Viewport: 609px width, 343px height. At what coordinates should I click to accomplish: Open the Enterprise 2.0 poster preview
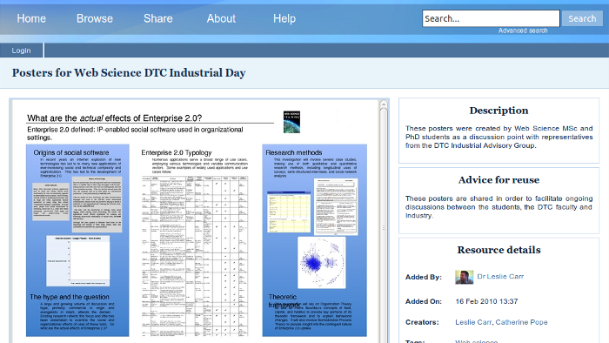196,221
